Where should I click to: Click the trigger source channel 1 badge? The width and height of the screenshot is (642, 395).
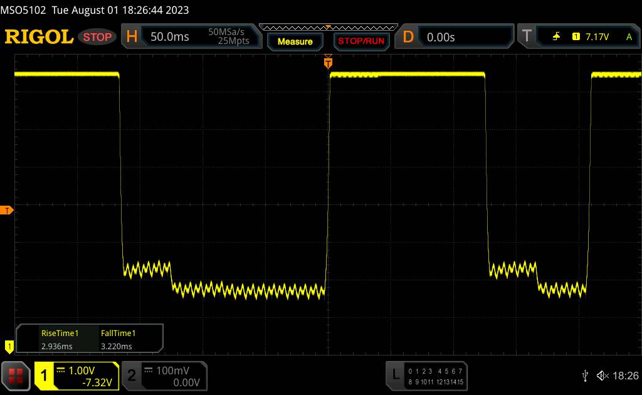pyautogui.click(x=576, y=37)
